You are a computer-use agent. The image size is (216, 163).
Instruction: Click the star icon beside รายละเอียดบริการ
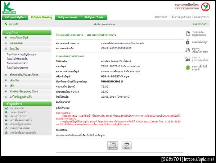pos(6,112)
